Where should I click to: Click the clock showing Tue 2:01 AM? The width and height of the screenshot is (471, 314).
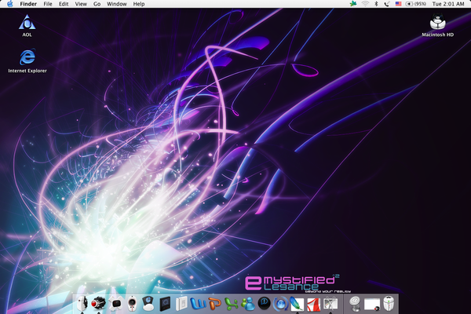447,4
